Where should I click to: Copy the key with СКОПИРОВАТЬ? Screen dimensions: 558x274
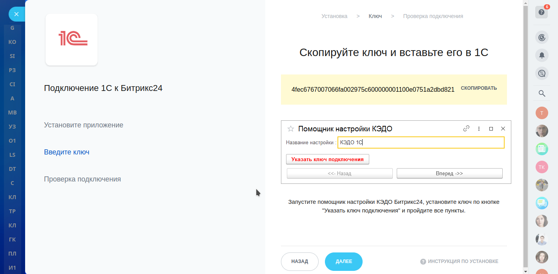click(479, 88)
